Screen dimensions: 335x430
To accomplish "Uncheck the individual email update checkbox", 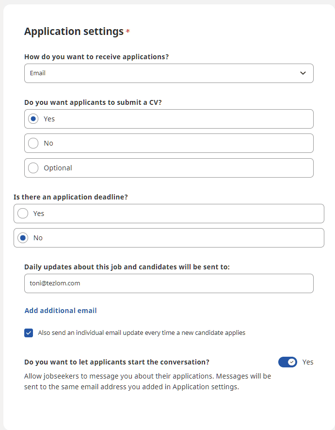I will tap(29, 333).
